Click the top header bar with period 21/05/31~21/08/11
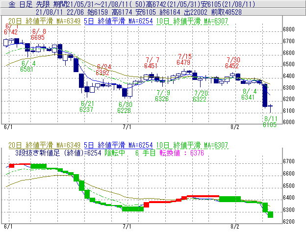Screen dimensions: 306x233 (153, 4)
